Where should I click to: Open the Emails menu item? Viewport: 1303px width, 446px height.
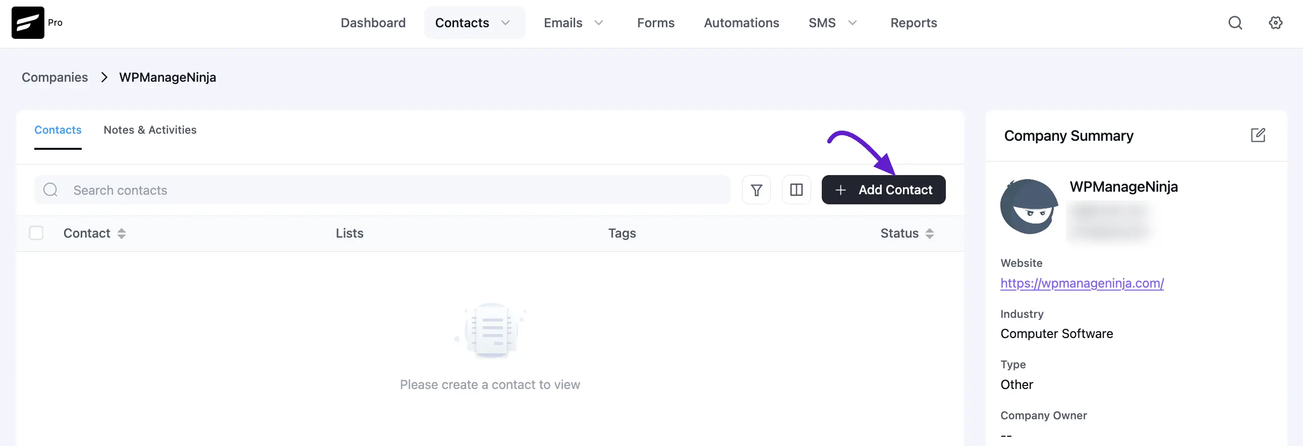click(563, 23)
